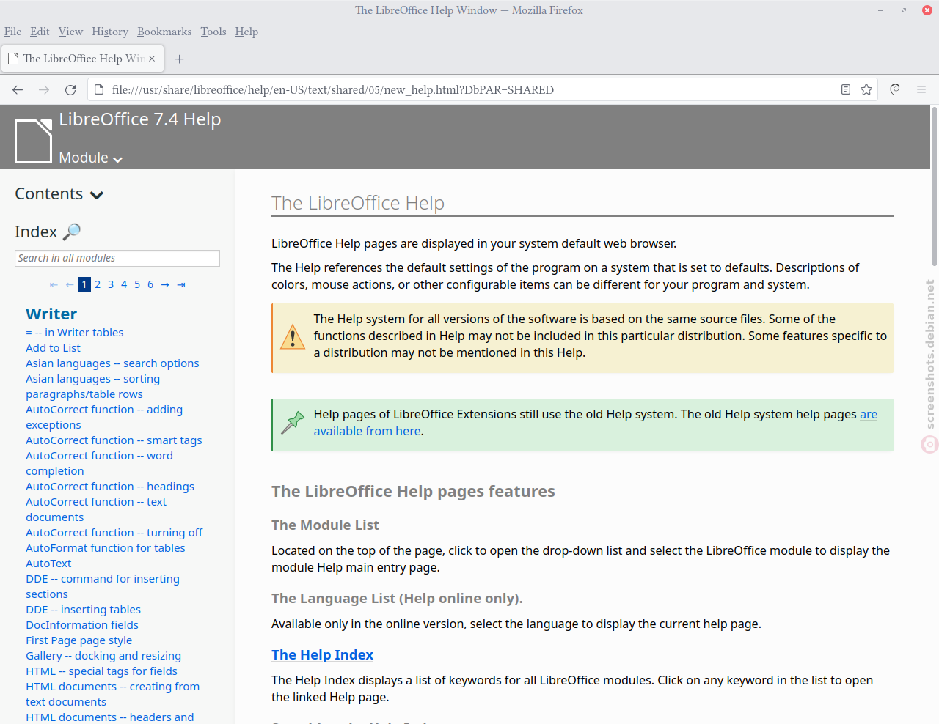
Task: Open 'AutoCorrect function -- smart tags' entry
Action: [x=114, y=440]
